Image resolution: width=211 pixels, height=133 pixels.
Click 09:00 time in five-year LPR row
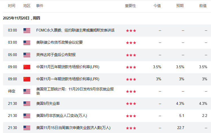pyautogui.click(x=12, y=67)
